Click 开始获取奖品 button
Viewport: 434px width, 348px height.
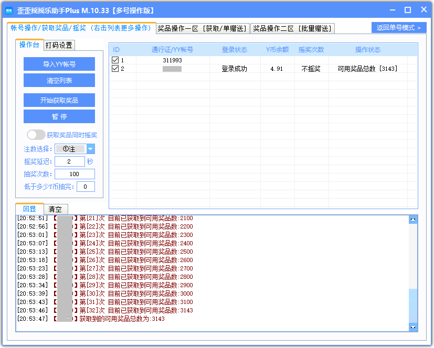click(59, 100)
